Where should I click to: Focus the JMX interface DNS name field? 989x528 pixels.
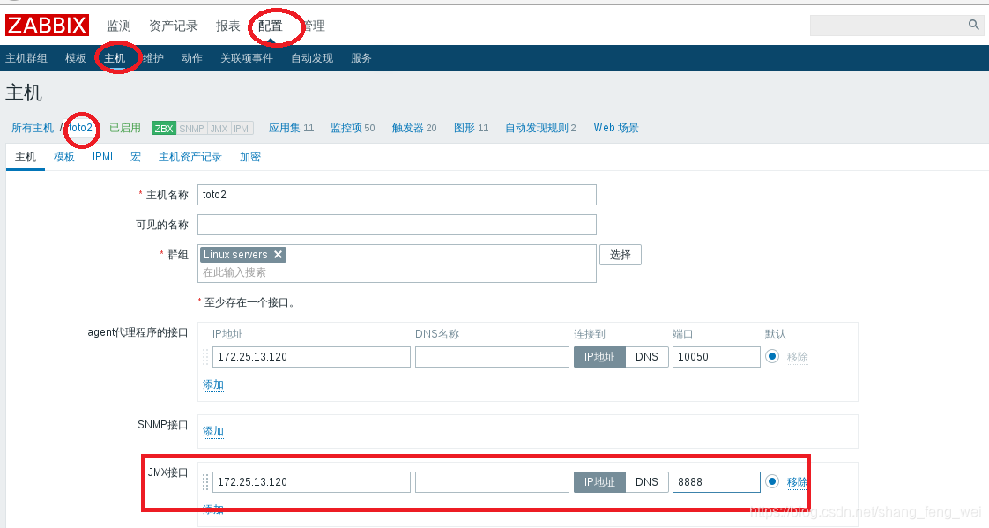coord(492,482)
